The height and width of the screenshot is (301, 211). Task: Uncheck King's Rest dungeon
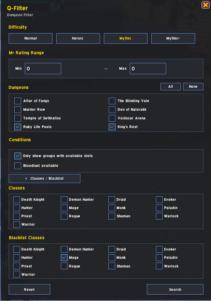coord(112,127)
